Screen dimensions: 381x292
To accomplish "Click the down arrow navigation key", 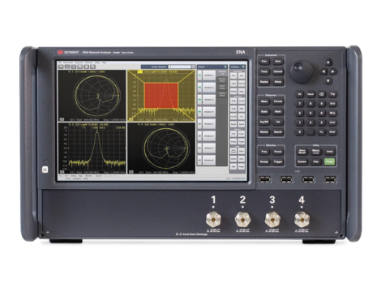I will pyautogui.click(x=328, y=81).
